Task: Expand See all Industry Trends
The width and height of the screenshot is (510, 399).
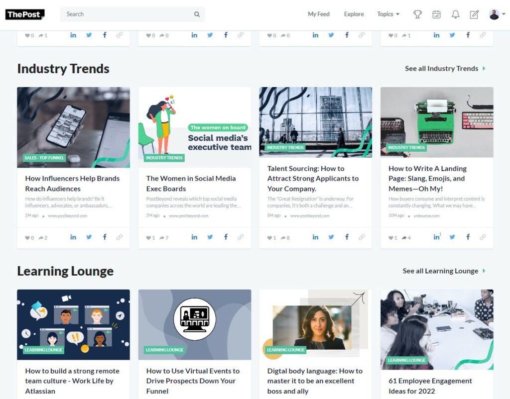Action: 442,69
